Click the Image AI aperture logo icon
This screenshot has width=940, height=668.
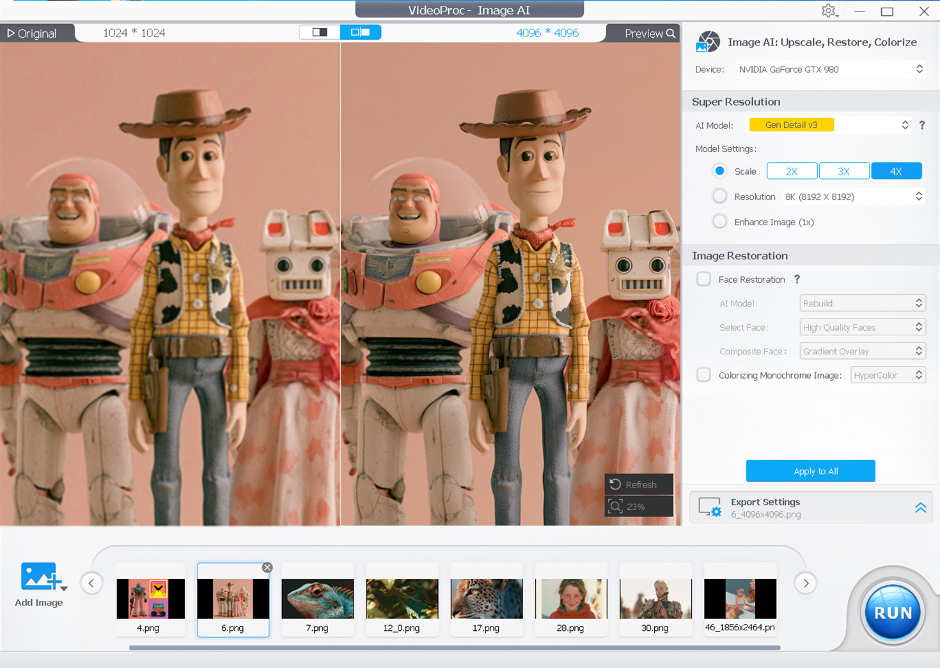(708, 42)
